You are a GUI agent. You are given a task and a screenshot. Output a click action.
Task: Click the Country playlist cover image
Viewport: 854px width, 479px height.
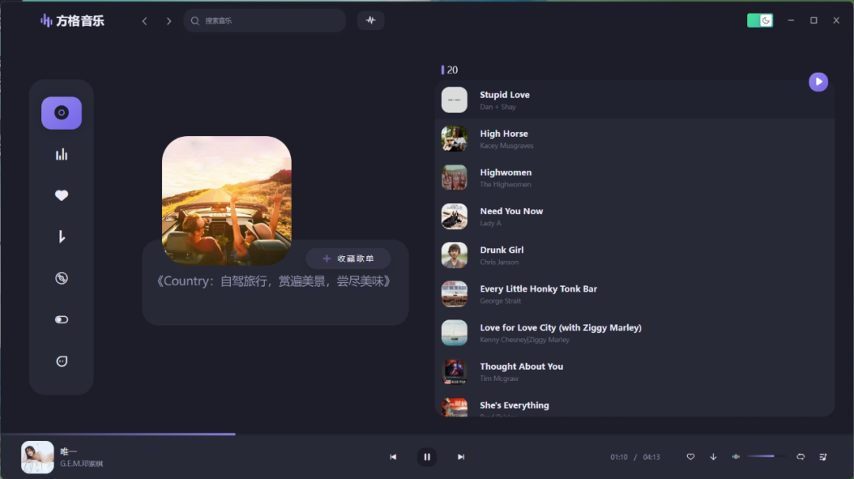coord(227,200)
